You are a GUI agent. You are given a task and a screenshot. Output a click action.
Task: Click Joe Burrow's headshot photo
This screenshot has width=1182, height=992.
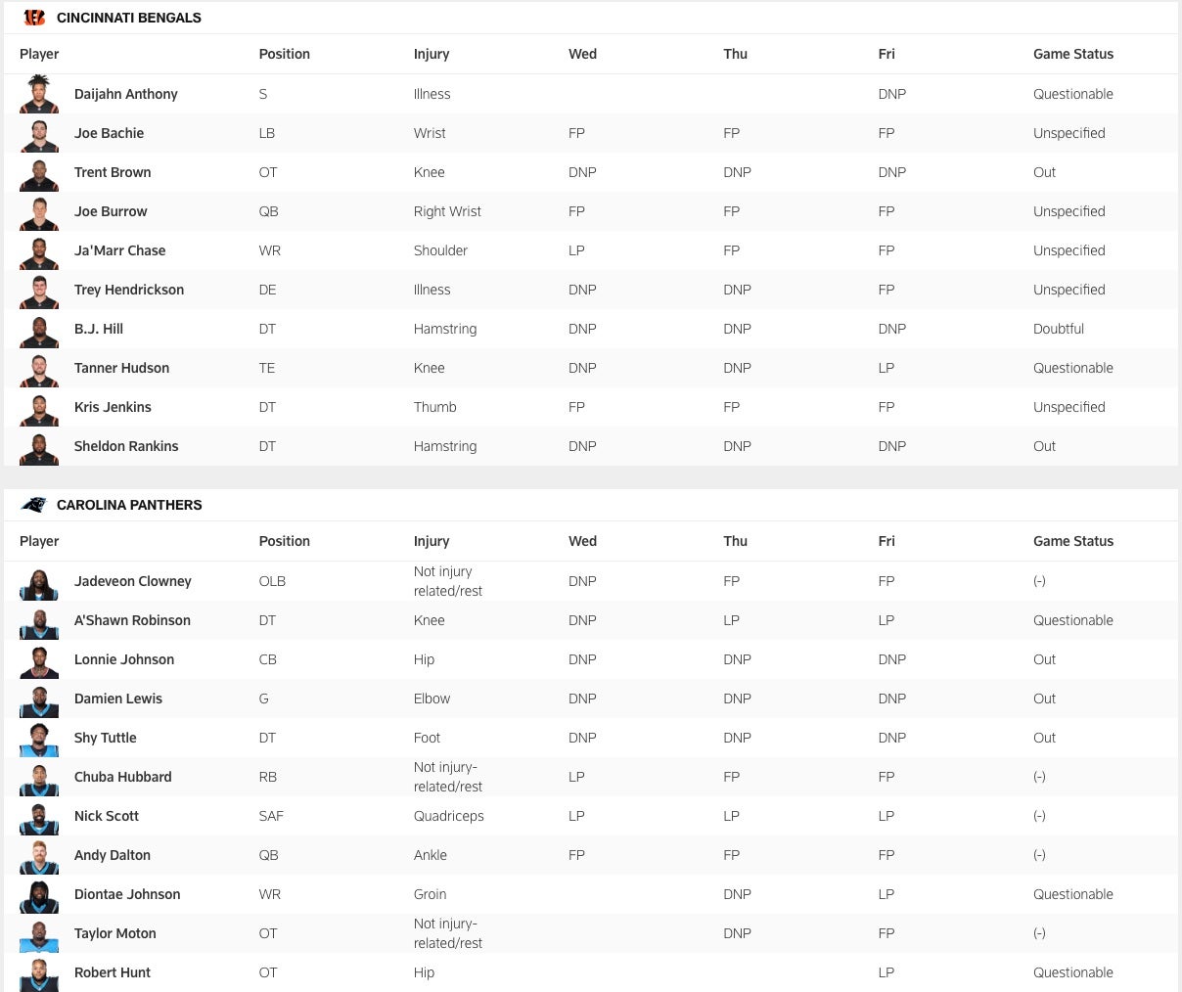click(x=39, y=212)
